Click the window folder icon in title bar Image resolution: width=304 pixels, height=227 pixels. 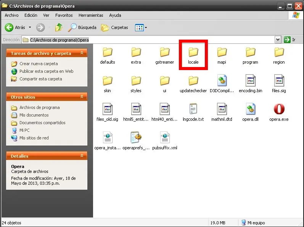pos(5,6)
